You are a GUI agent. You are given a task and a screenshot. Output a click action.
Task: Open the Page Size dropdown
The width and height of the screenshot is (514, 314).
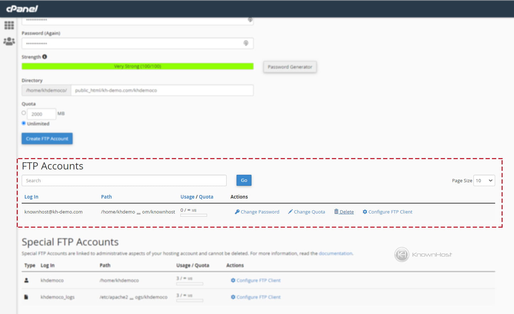click(484, 180)
